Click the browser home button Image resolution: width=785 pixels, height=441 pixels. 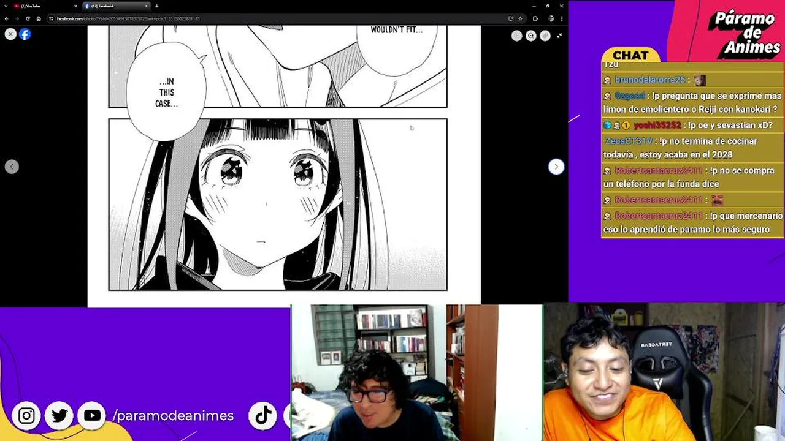coord(38,18)
